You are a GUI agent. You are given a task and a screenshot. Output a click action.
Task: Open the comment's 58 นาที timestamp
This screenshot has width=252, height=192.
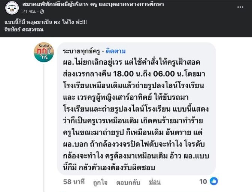point(74,182)
